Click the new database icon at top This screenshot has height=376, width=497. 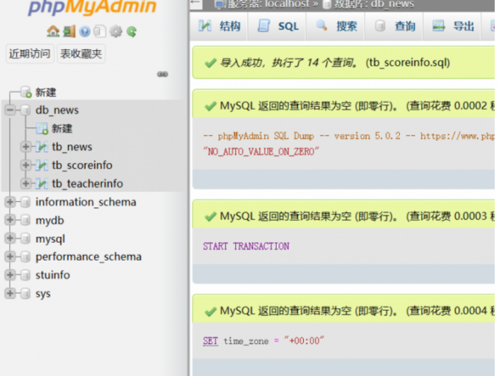pyautogui.click(x=26, y=92)
